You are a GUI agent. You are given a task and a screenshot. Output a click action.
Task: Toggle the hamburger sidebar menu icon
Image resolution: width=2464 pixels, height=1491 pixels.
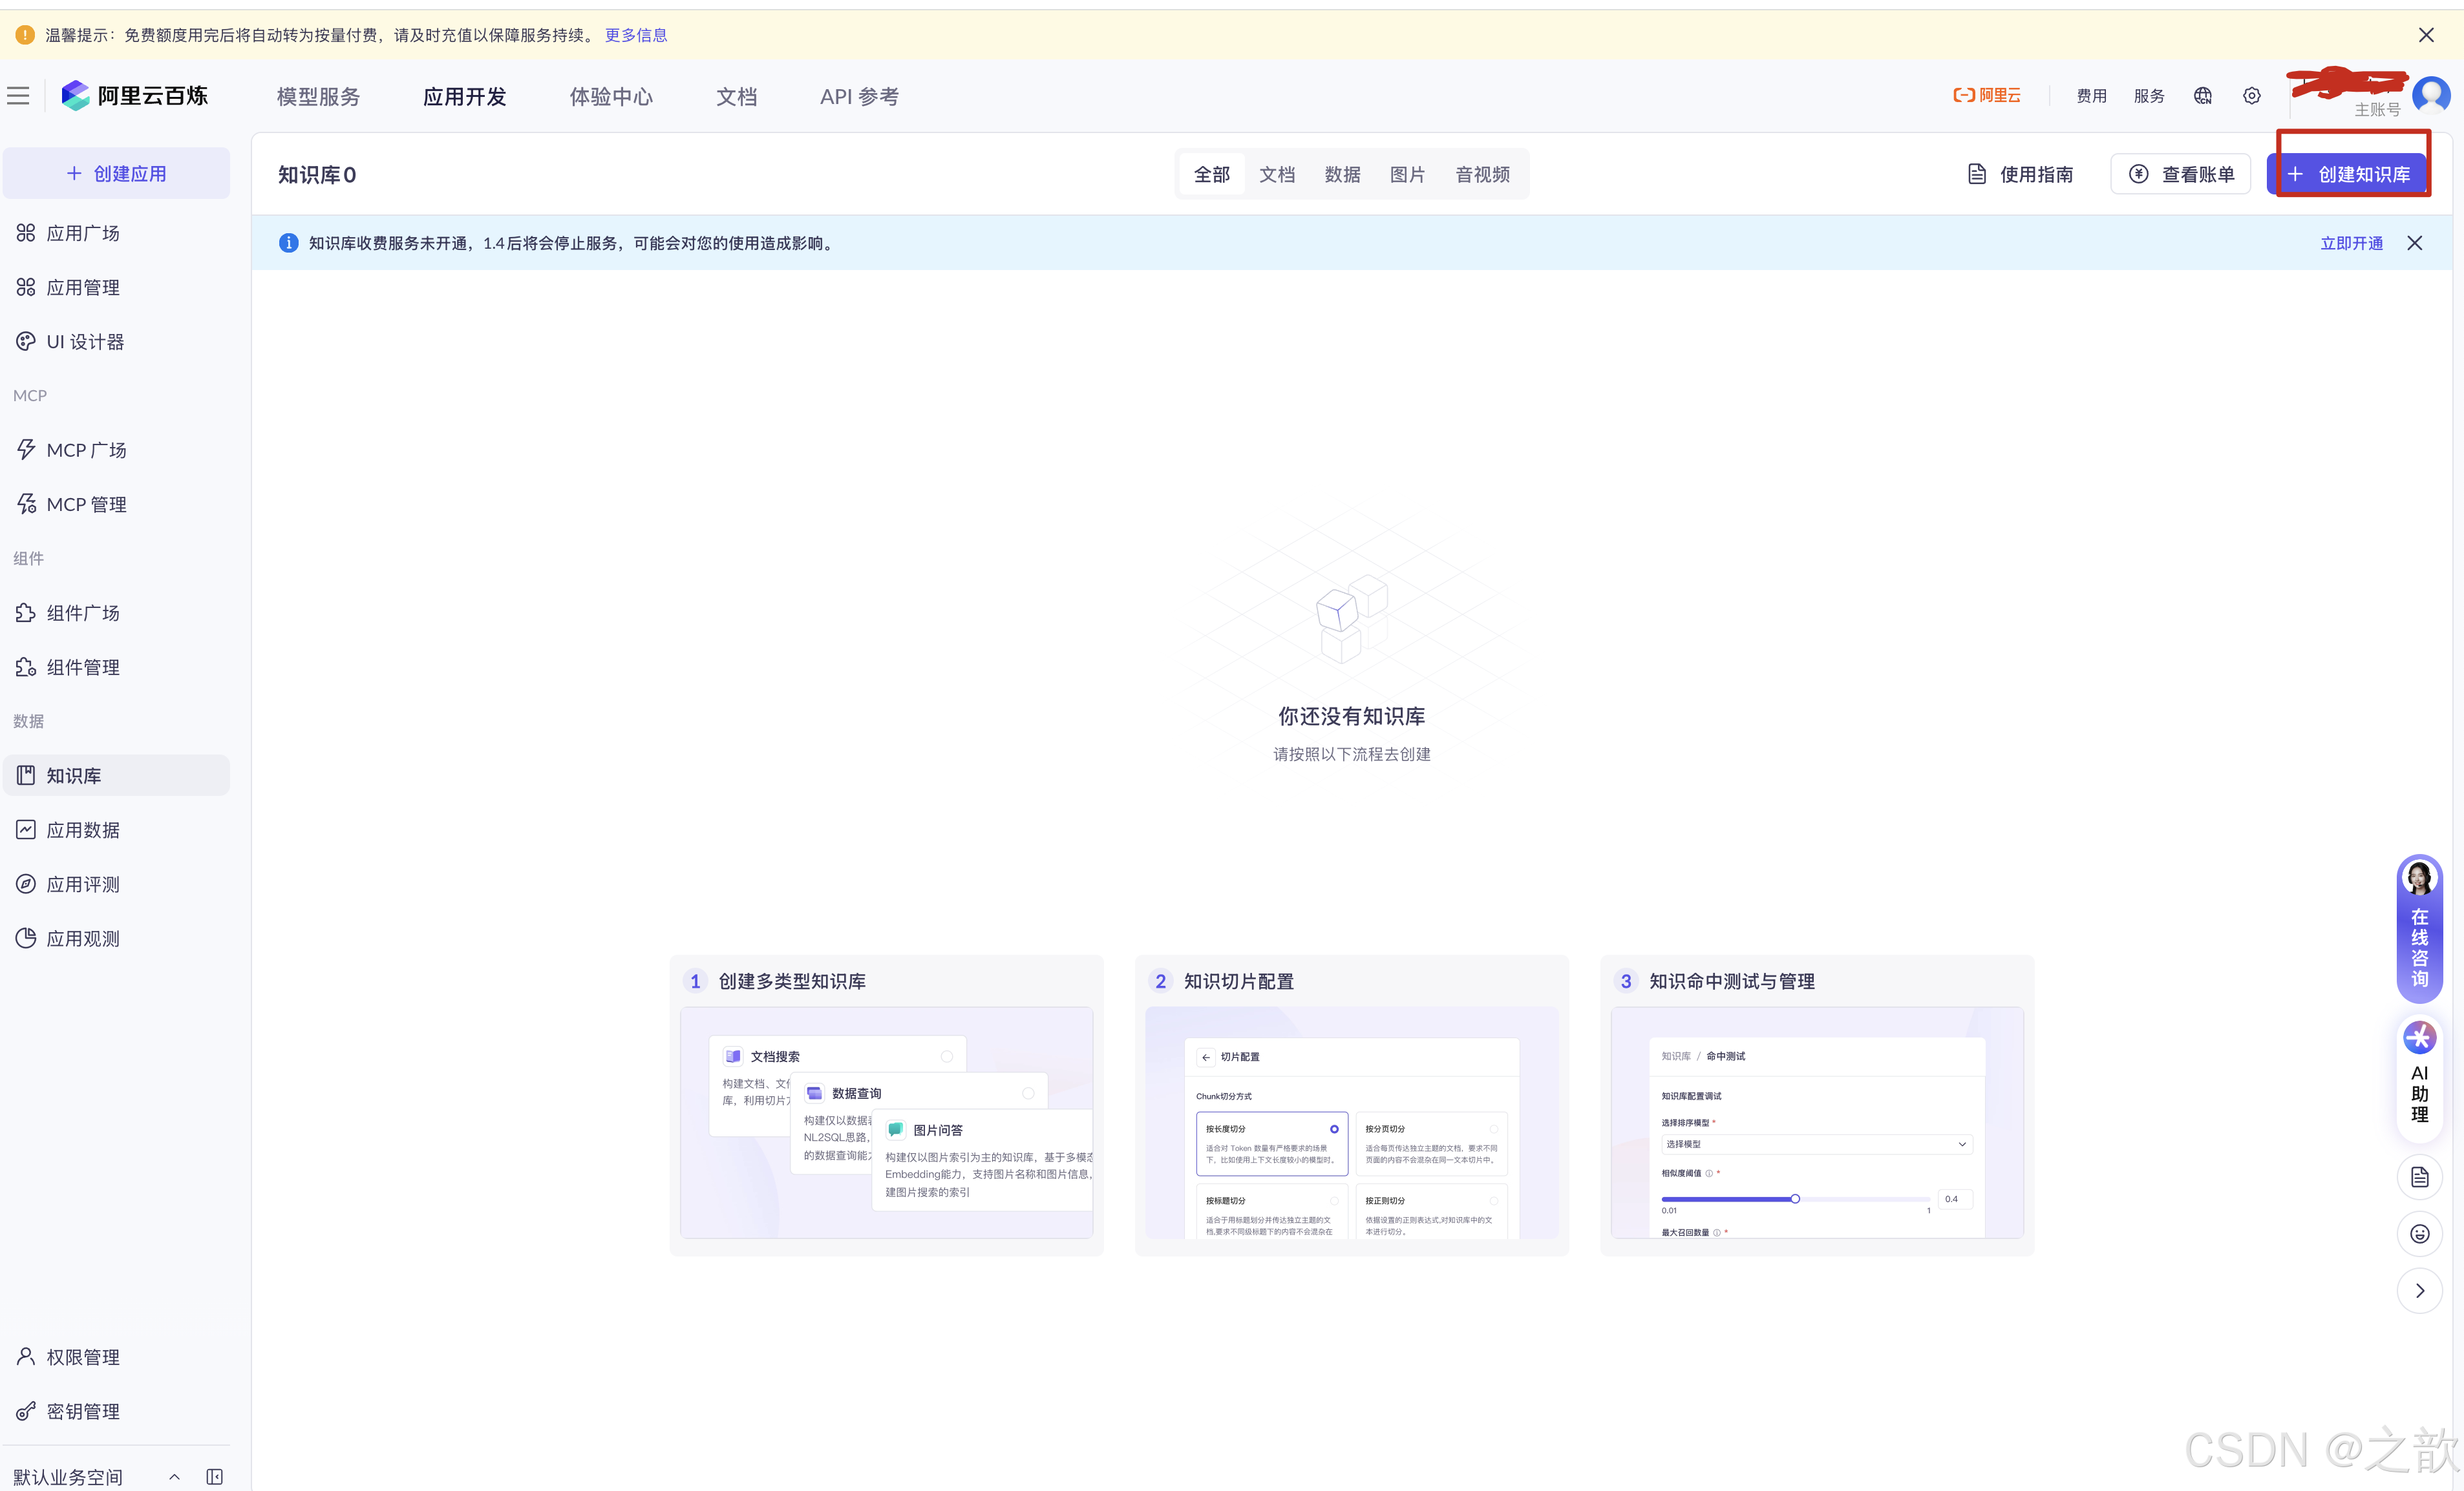pyautogui.click(x=18, y=96)
